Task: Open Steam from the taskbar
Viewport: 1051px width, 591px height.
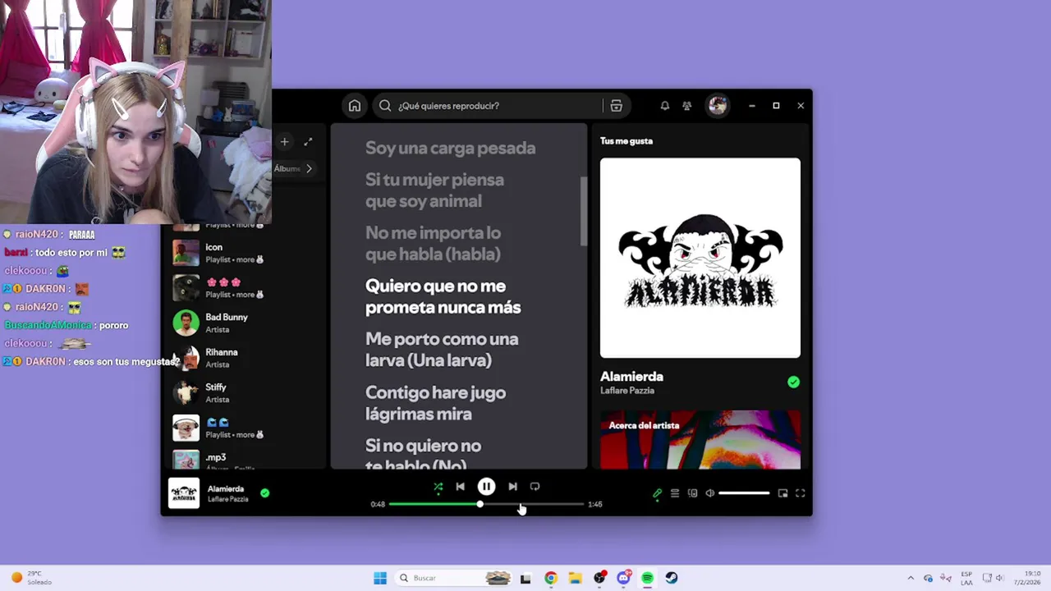Action: click(x=672, y=578)
